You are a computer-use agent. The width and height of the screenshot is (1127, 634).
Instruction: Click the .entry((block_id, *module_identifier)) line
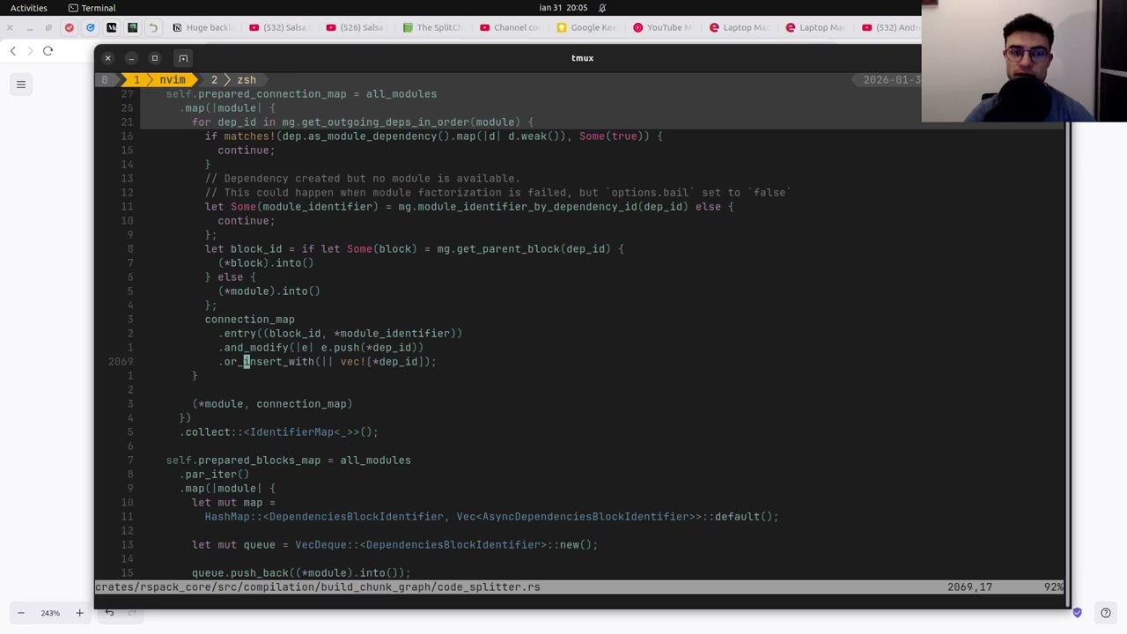coord(340,334)
